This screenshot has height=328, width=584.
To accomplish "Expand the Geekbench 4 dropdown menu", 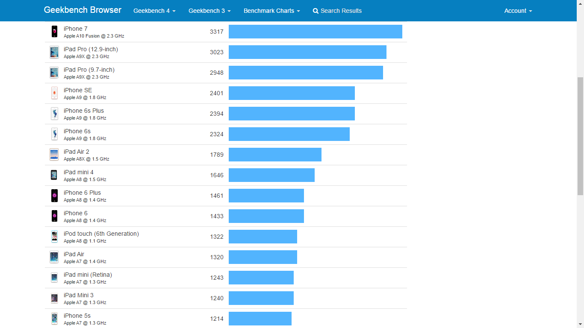I will (x=154, y=11).
